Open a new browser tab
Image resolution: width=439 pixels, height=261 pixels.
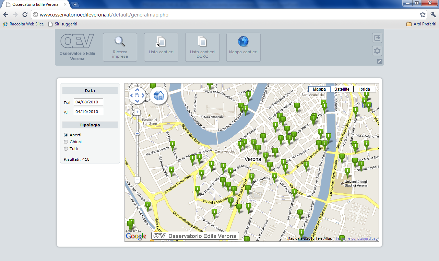pyautogui.click(x=75, y=4)
